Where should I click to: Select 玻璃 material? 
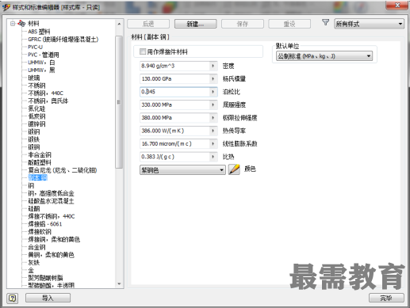click(34, 78)
